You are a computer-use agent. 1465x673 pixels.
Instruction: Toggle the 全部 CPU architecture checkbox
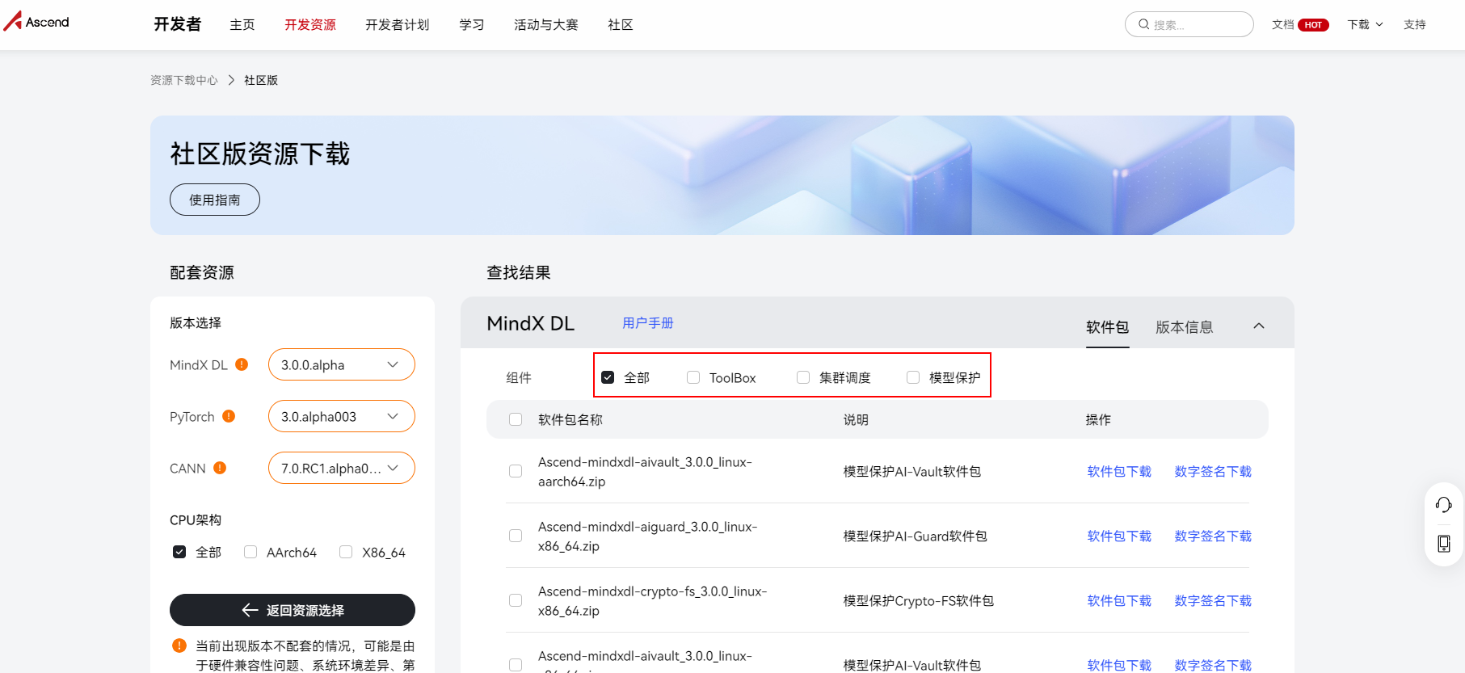pos(179,552)
